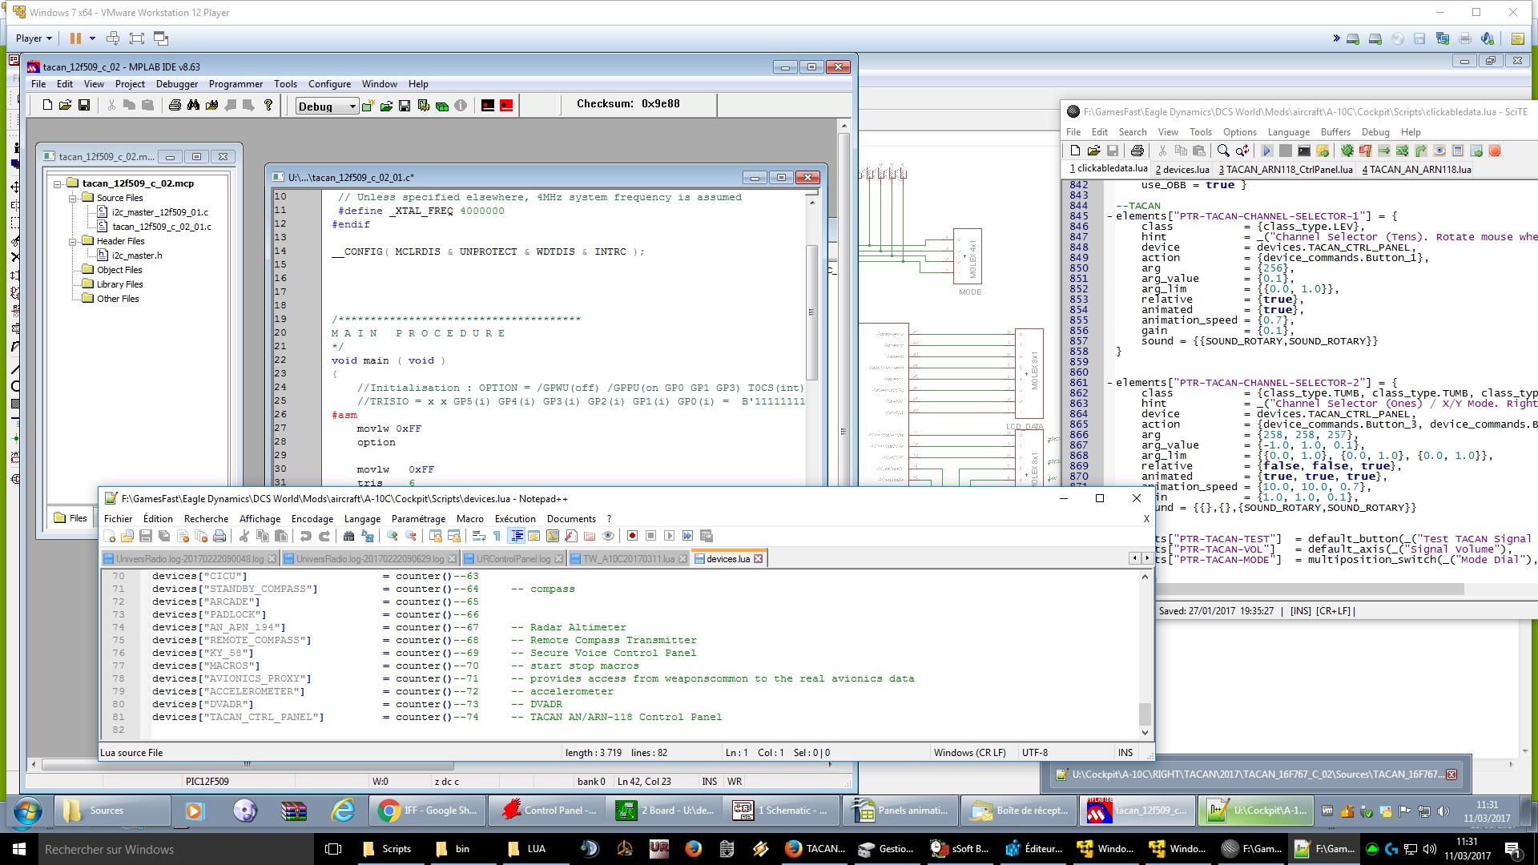Click the binoculars Find icon in MPLAB toolbar
This screenshot has width=1538, height=865.
point(193,105)
